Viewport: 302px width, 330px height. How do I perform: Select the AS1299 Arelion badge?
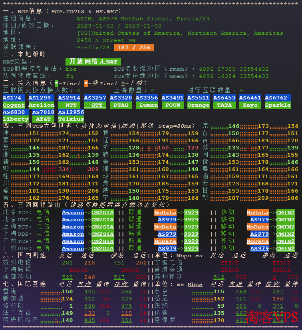[42, 101]
